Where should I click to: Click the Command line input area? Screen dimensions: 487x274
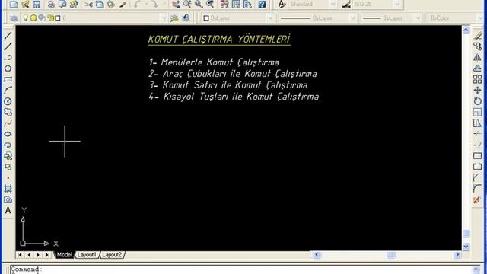[x=240, y=269]
